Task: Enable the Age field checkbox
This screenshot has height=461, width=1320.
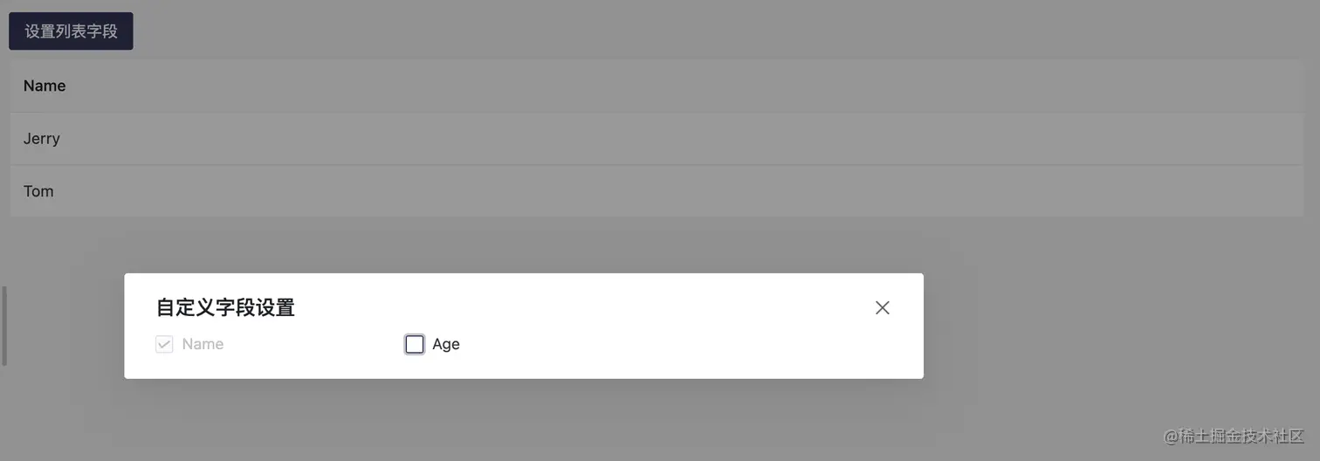Action: (x=415, y=344)
